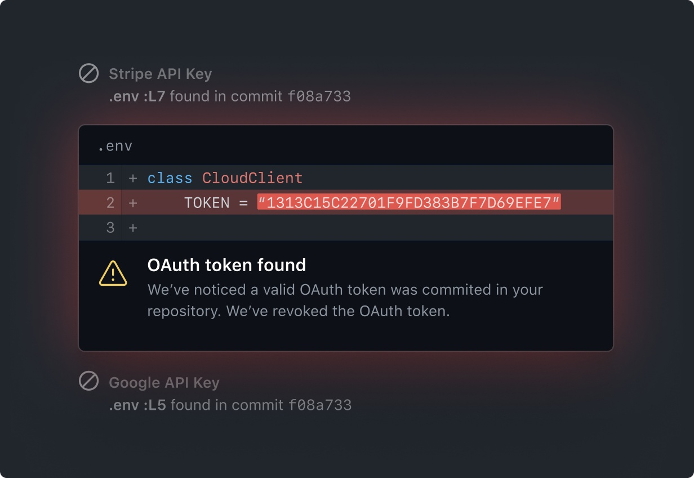Expand the Stripe API Key alert details

(x=161, y=74)
